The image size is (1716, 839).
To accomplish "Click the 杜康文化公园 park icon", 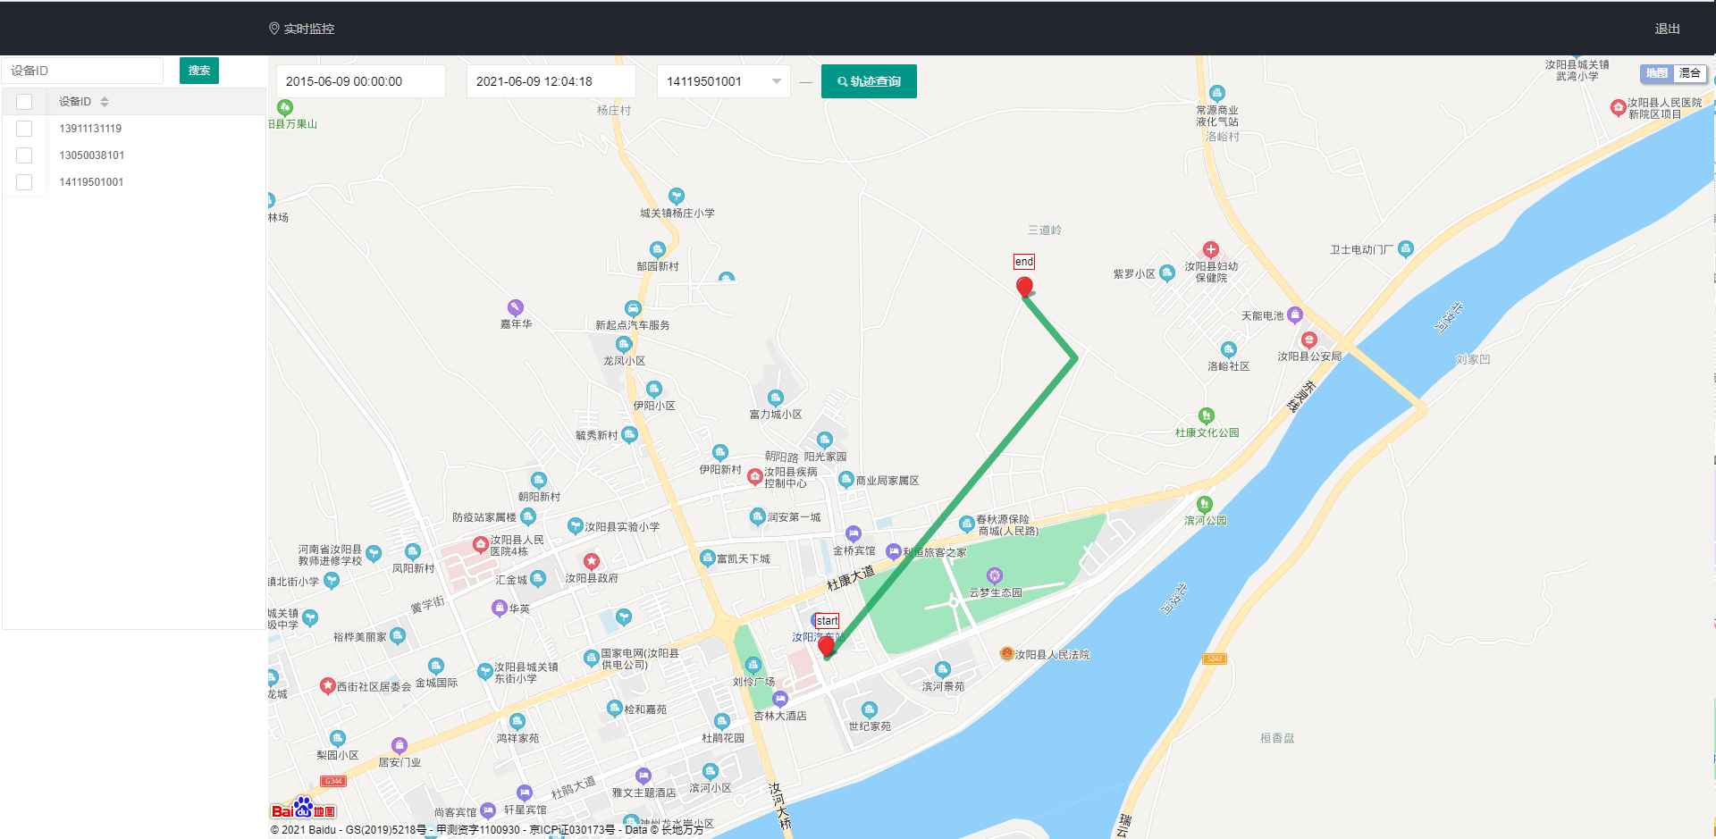I will click(x=1205, y=416).
